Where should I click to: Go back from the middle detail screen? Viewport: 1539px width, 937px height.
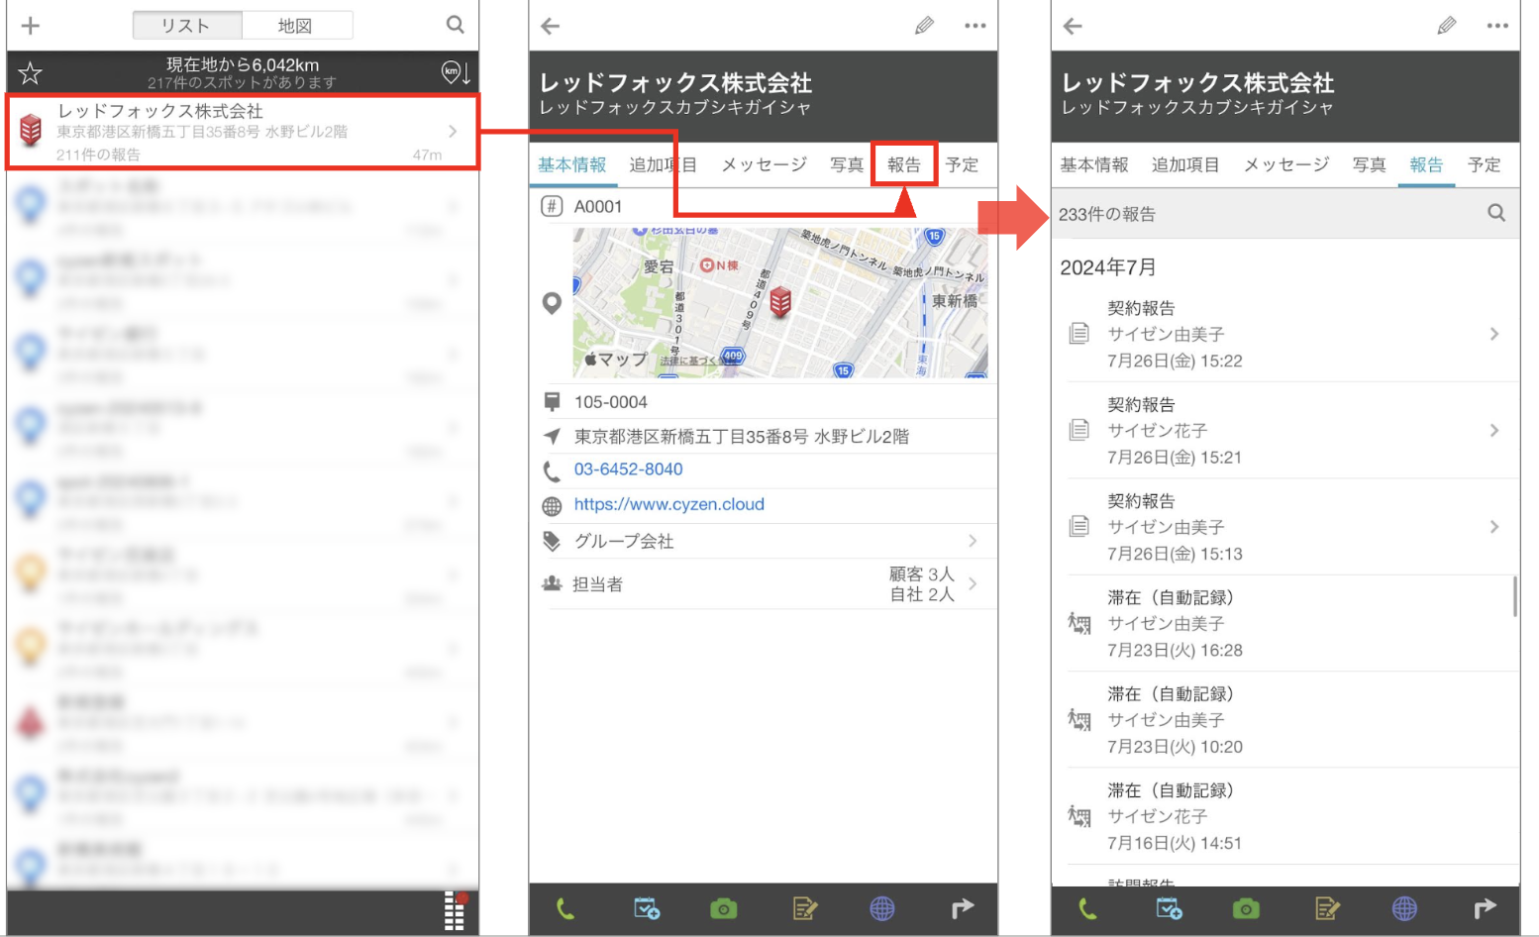pos(551,26)
